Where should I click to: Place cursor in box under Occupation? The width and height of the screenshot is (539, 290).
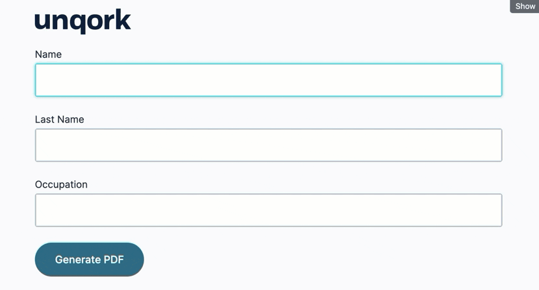[268, 210]
